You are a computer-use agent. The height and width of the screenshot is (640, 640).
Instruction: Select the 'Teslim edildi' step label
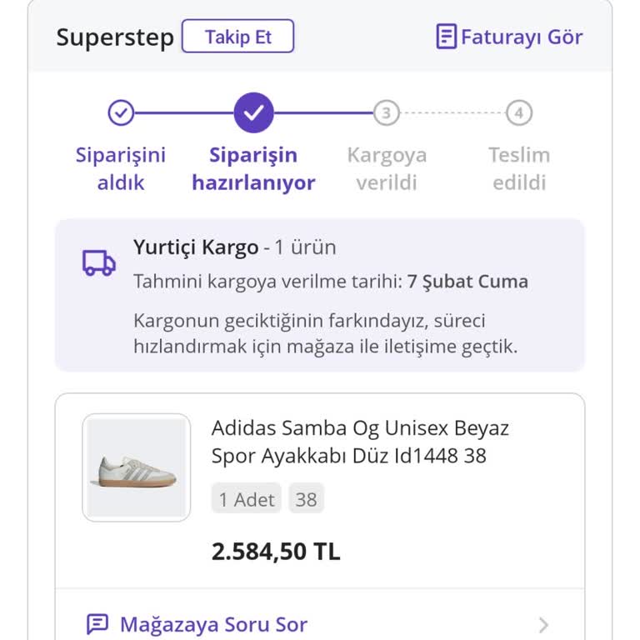518,168
